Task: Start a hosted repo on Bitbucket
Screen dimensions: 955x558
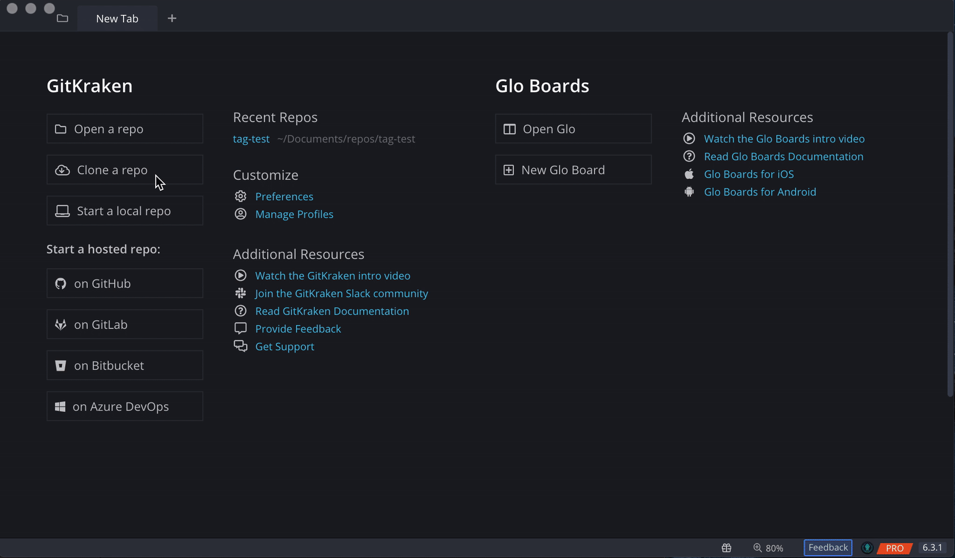Action: [125, 365]
